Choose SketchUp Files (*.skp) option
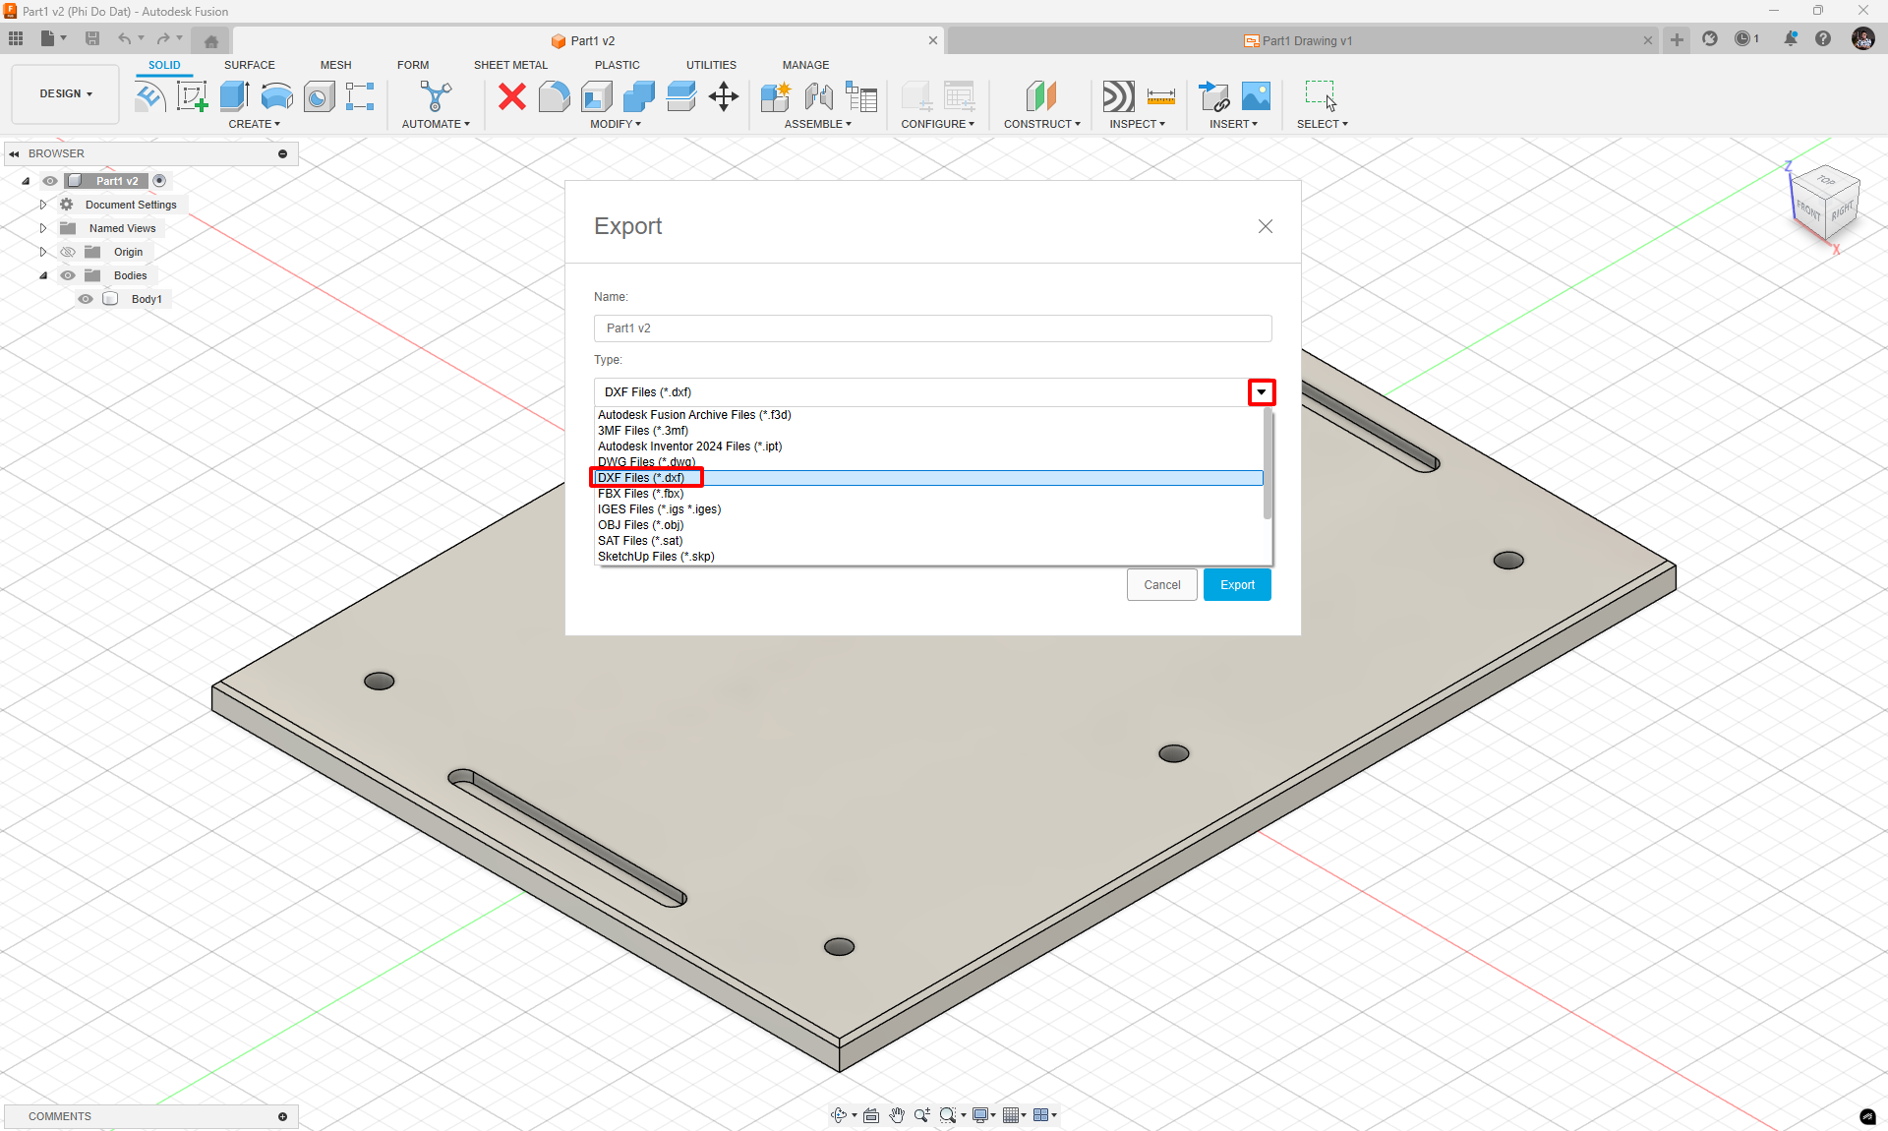Viewport: 1888px width, 1131px height. [x=929, y=557]
